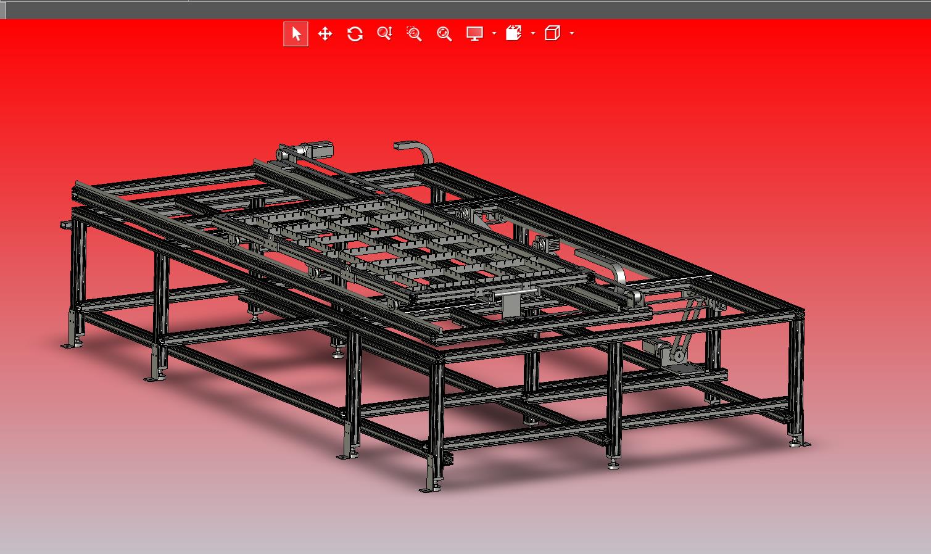Open the view orientation cube dropdown arrow
931x554 pixels.
[x=572, y=33]
